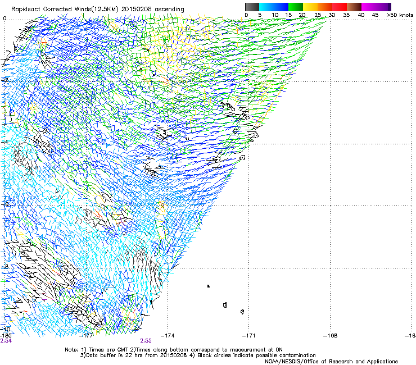Click the green 15-20 knots color band
The image size is (416, 365).
pyautogui.click(x=296, y=7)
